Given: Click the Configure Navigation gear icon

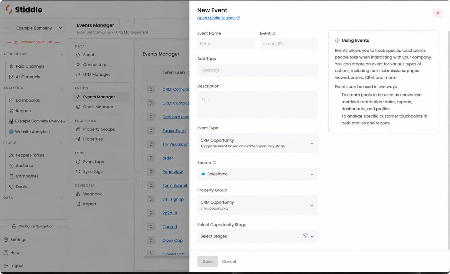Looking at the screenshot, I should click(x=14, y=226).
